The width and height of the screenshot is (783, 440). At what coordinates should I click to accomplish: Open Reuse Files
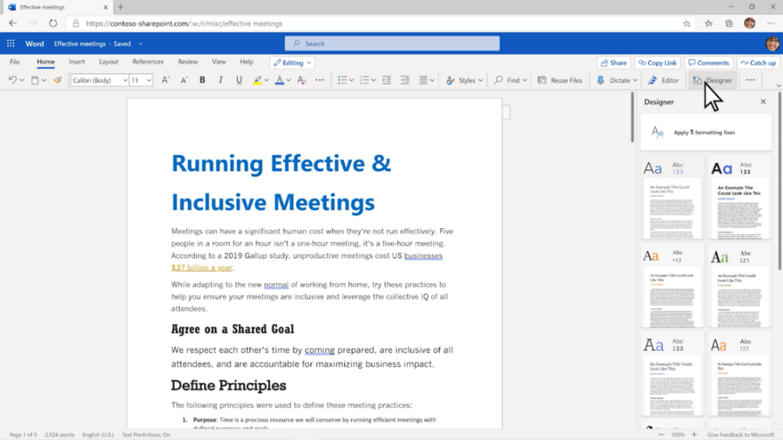coord(560,80)
